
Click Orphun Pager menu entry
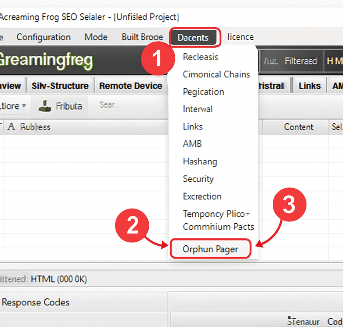[210, 249]
